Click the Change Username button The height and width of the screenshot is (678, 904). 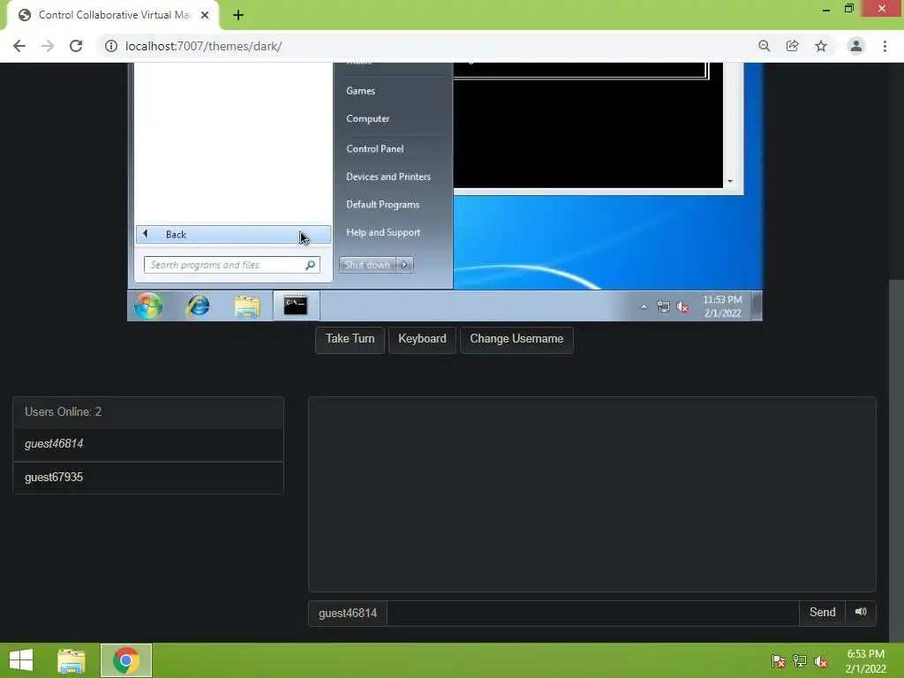(x=516, y=339)
